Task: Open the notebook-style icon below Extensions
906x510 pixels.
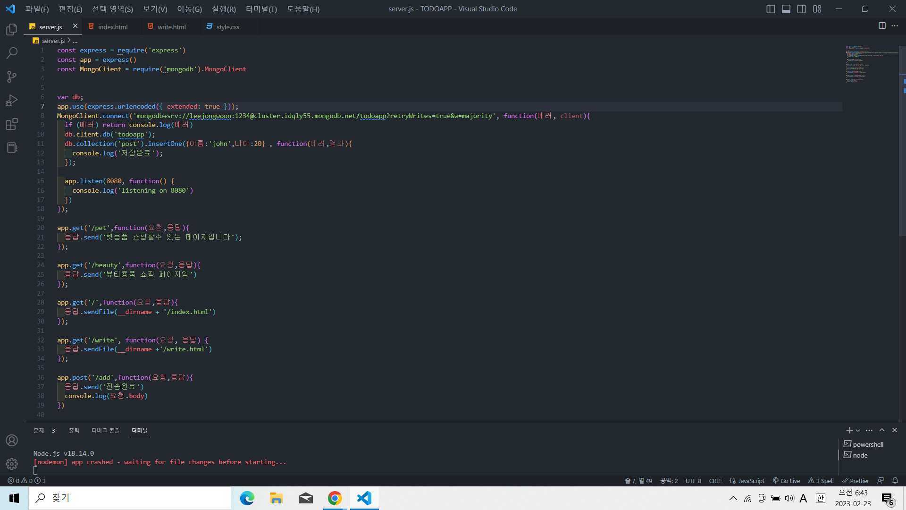Action: (x=12, y=147)
